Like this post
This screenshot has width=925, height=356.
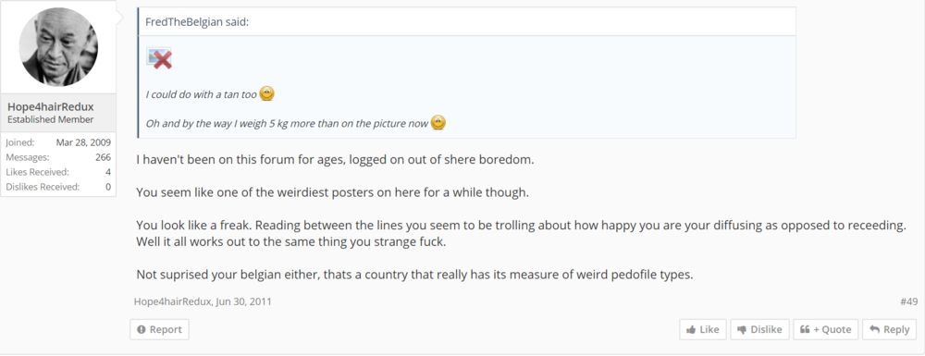(x=703, y=329)
